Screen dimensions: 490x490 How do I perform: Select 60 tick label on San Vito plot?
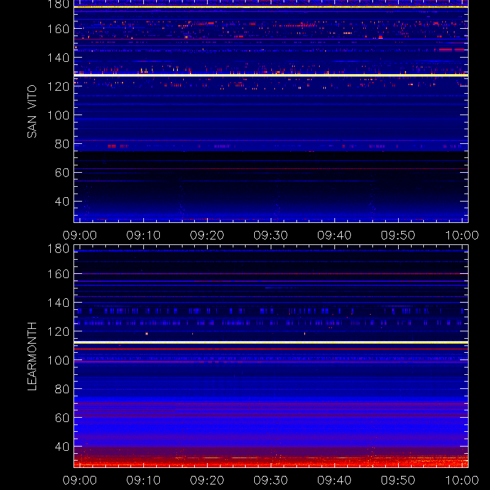click(x=62, y=173)
